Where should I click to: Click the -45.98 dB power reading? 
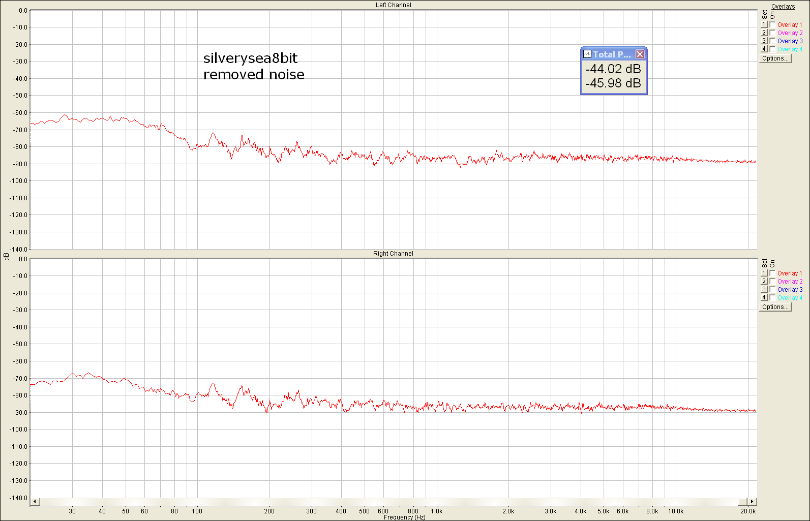(x=613, y=83)
